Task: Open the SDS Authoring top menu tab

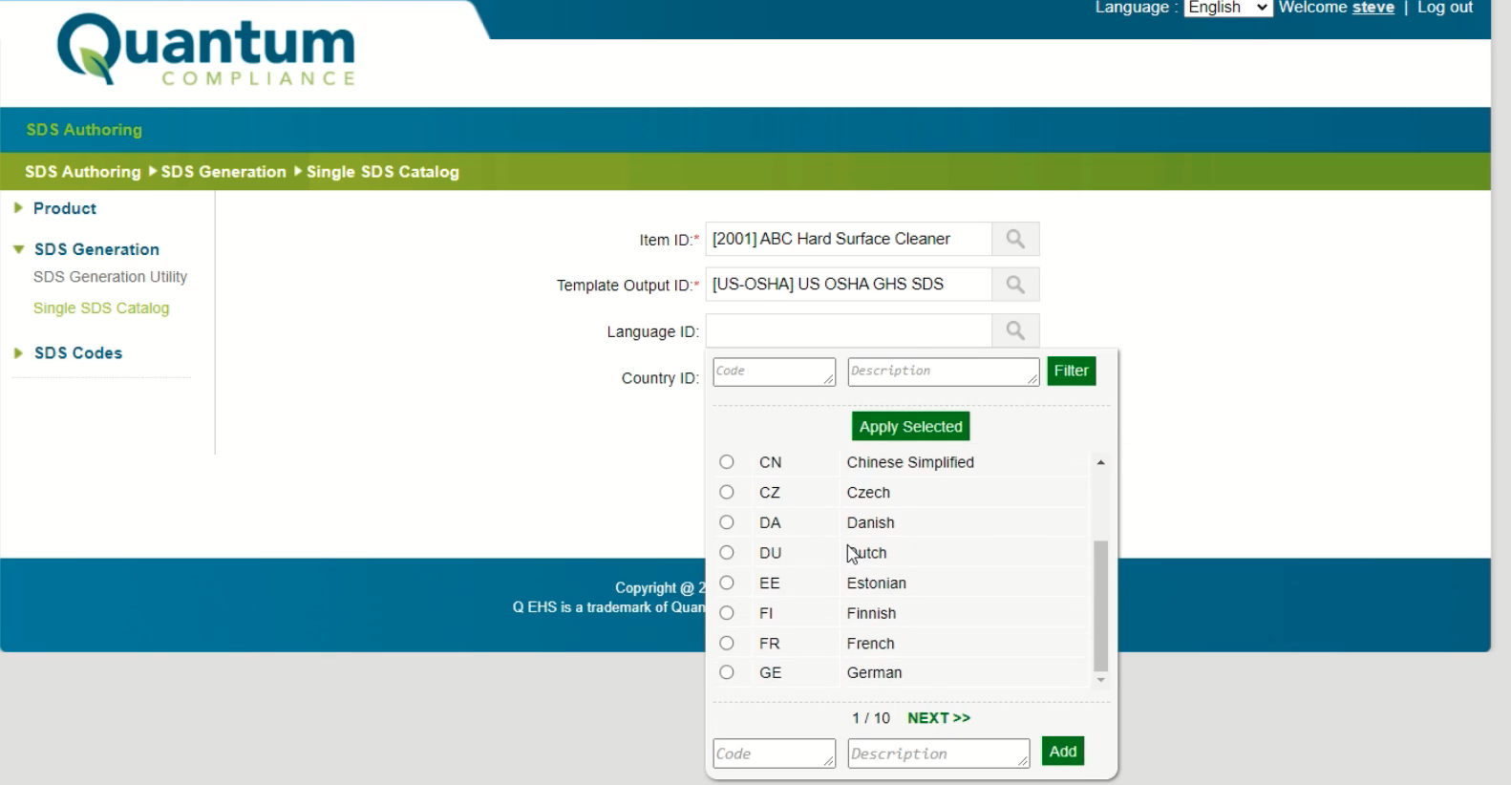Action: (x=84, y=130)
